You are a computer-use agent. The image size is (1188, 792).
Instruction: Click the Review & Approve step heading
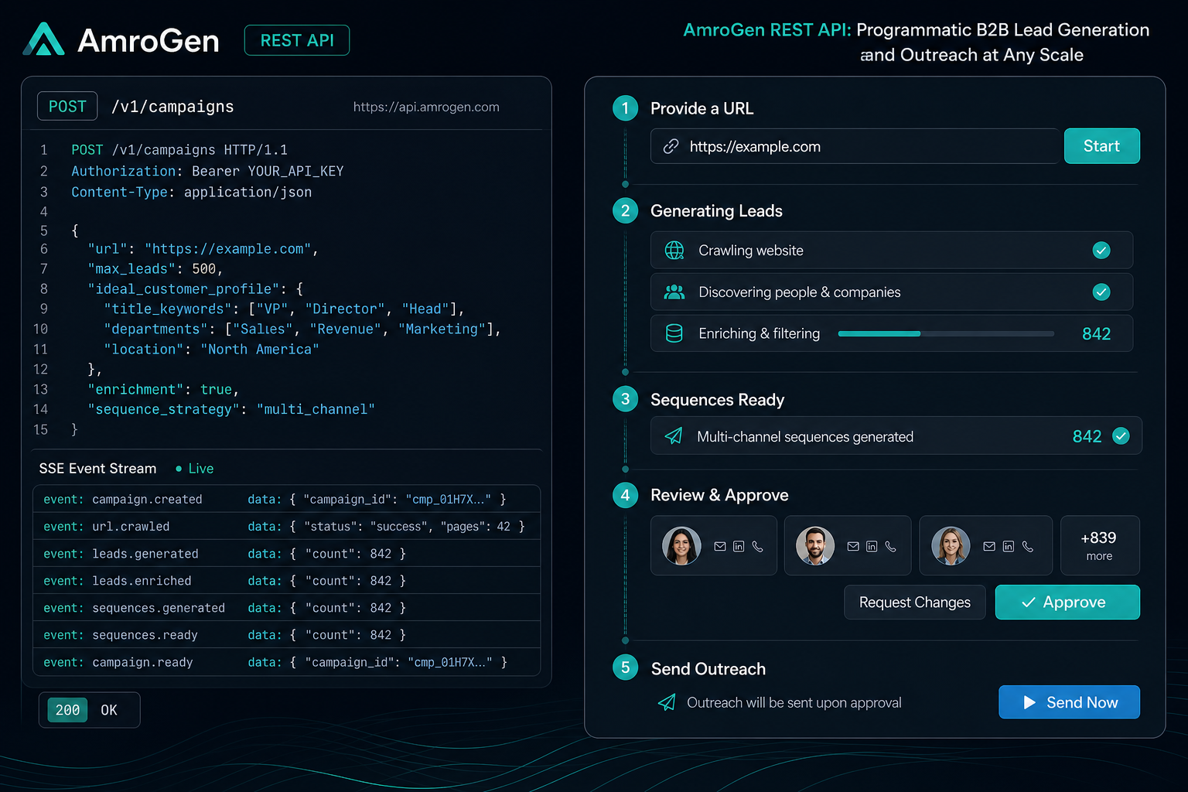[x=719, y=495]
